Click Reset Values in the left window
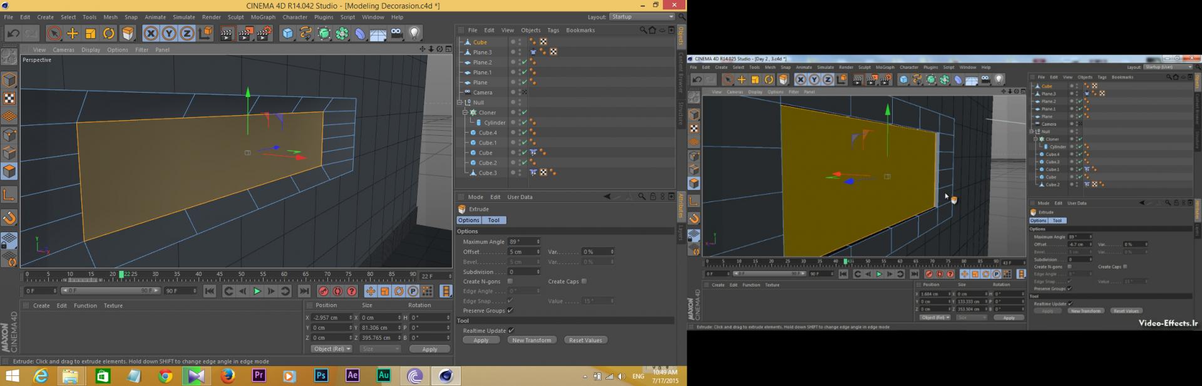This screenshot has width=1202, height=386. pyautogui.click(x=585, y=340)
